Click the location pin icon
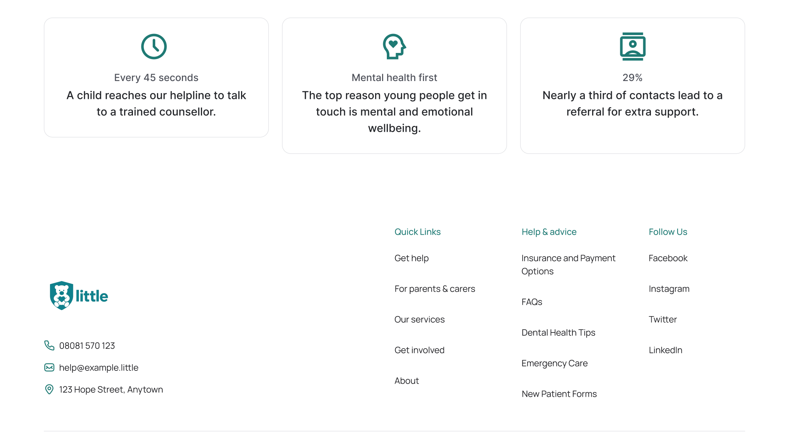This screenshot has height=438, width=789. pos(49,389)
